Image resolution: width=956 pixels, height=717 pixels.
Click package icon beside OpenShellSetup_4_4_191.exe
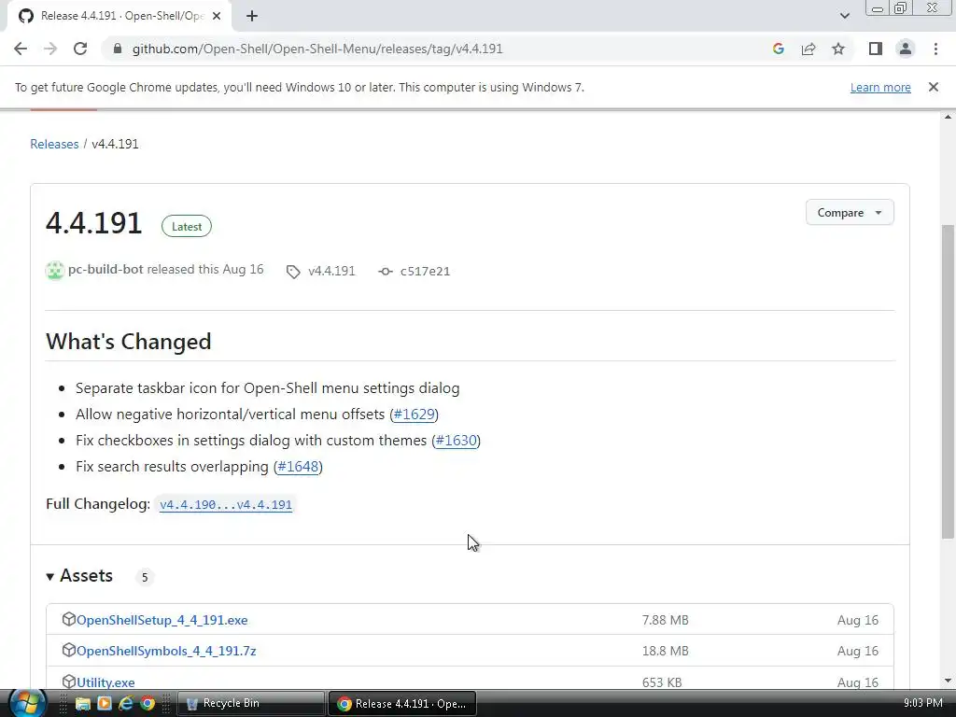point(69,620)
